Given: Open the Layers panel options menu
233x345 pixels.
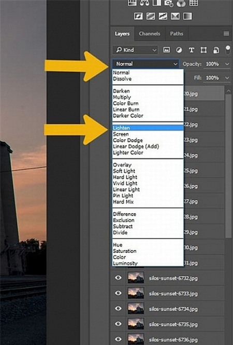Looking at the screenshot, I should pos(226,33).
